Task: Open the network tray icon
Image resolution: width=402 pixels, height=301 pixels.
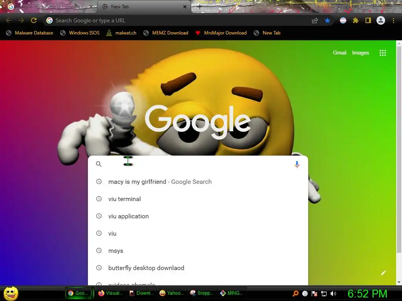Action: click(324, 293)
